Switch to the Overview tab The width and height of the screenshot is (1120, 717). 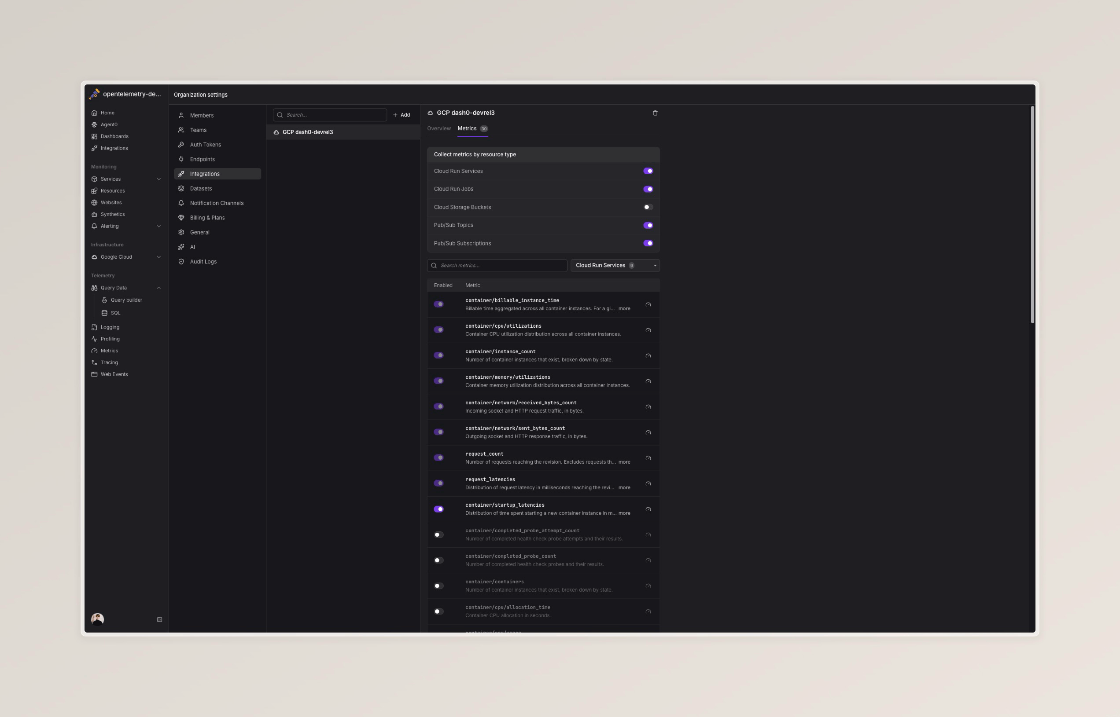[x=439, y=128]
